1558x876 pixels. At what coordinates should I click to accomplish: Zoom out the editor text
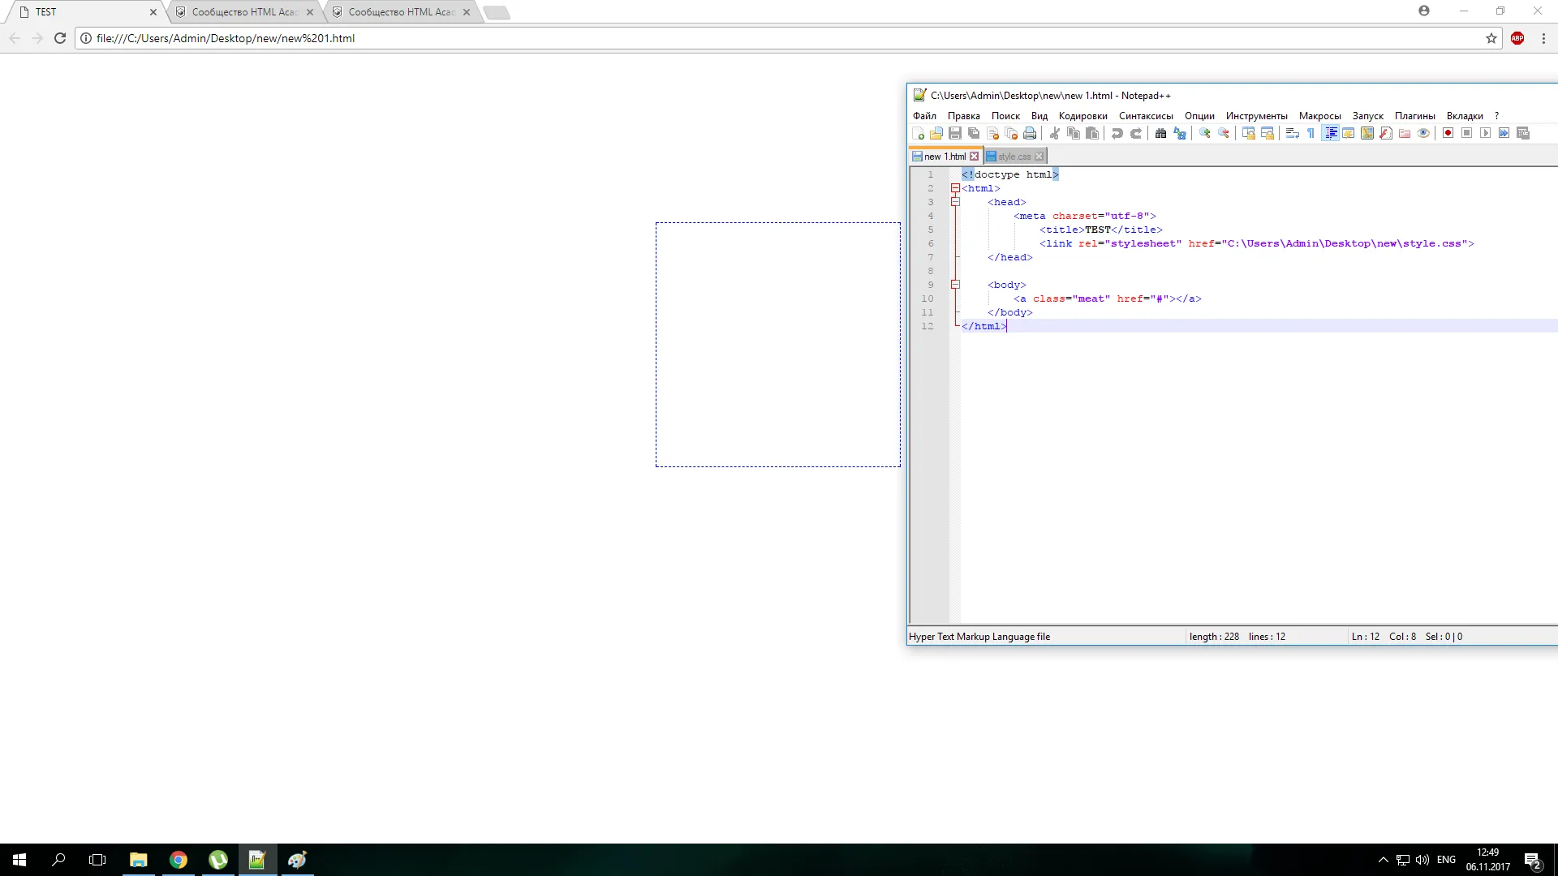(x=1224, y=133)
